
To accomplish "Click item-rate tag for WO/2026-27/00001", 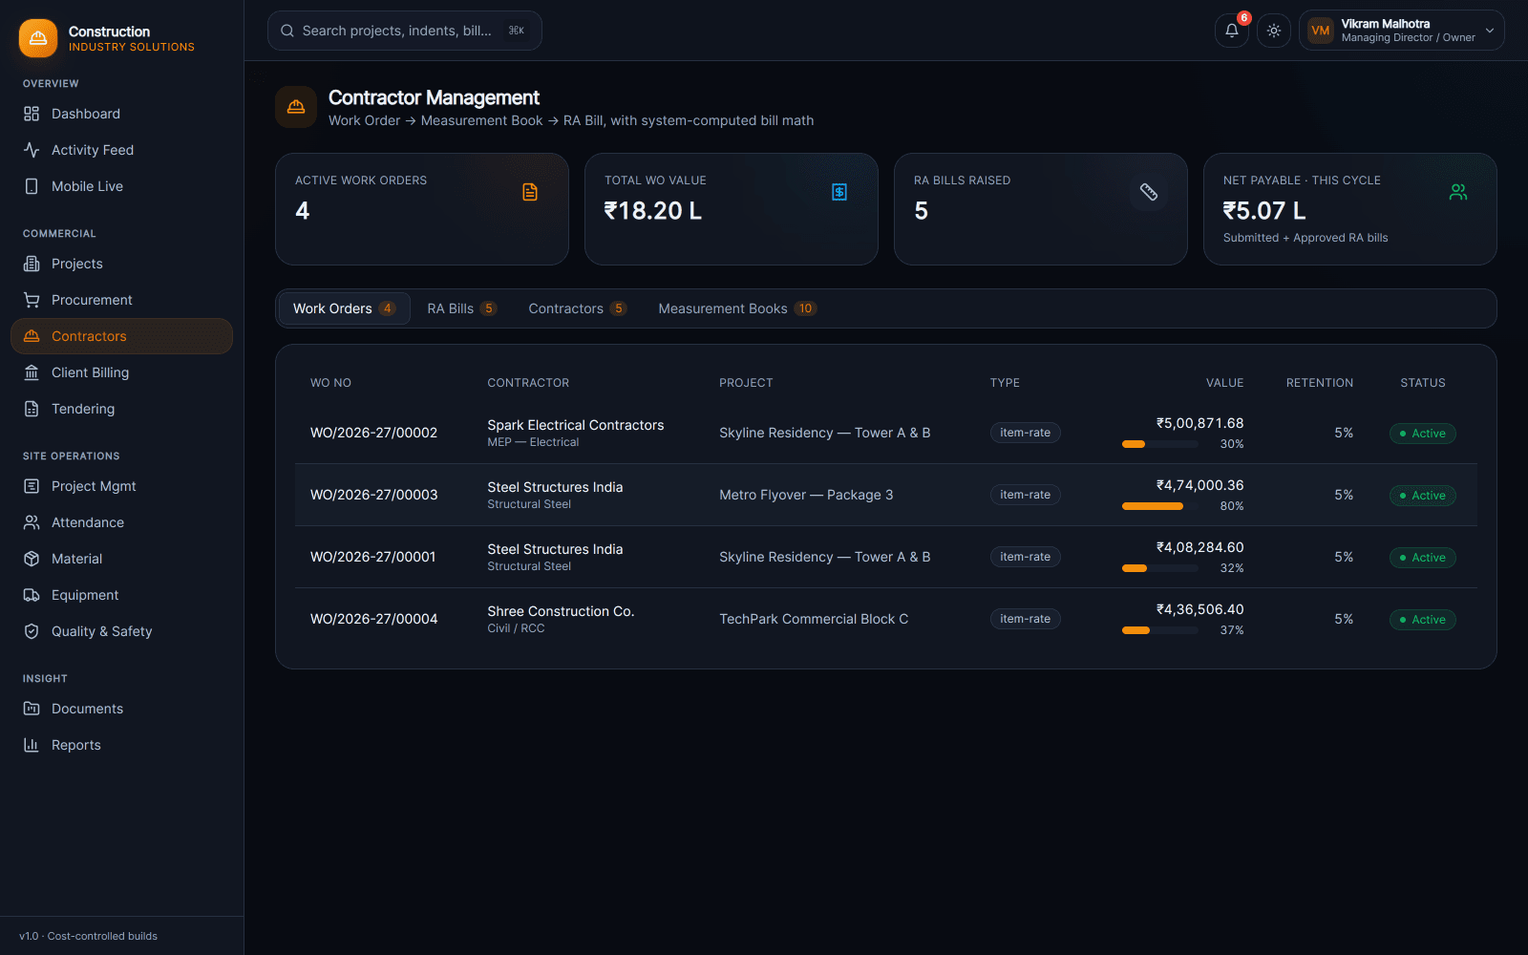I will click(x=1025, y=557).
